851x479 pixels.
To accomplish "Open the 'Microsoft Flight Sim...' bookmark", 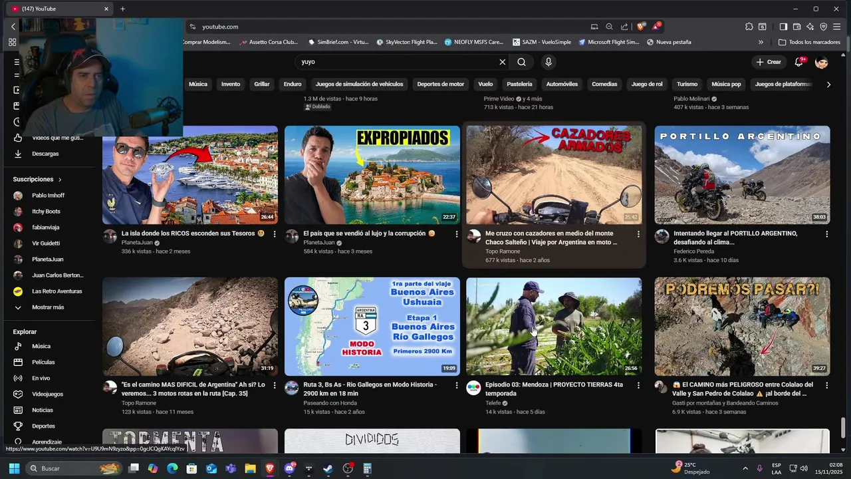I will click(x=608, y=42).
